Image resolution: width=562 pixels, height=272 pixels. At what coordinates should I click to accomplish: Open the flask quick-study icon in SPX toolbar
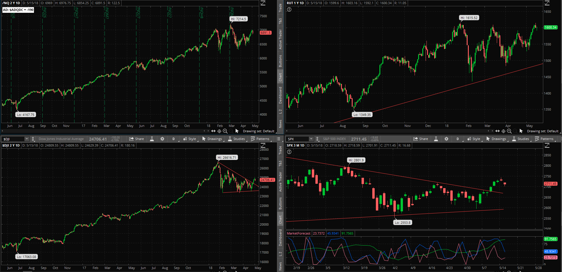[436, 139]
